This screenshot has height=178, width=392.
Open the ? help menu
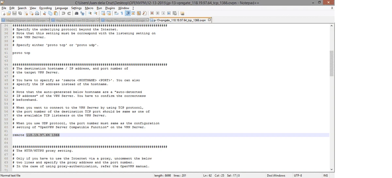point(133,8)
